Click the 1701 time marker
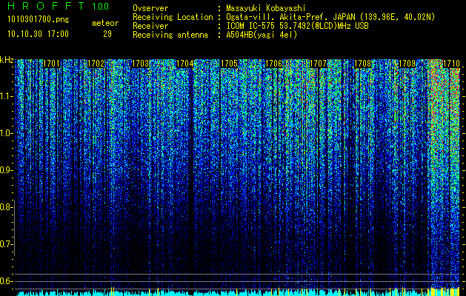 tap(52, 64)
